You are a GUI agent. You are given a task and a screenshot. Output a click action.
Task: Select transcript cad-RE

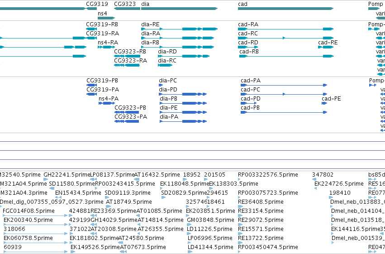click(328, 43)
